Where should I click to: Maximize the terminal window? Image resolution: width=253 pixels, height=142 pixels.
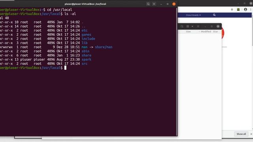click(168, 4)
